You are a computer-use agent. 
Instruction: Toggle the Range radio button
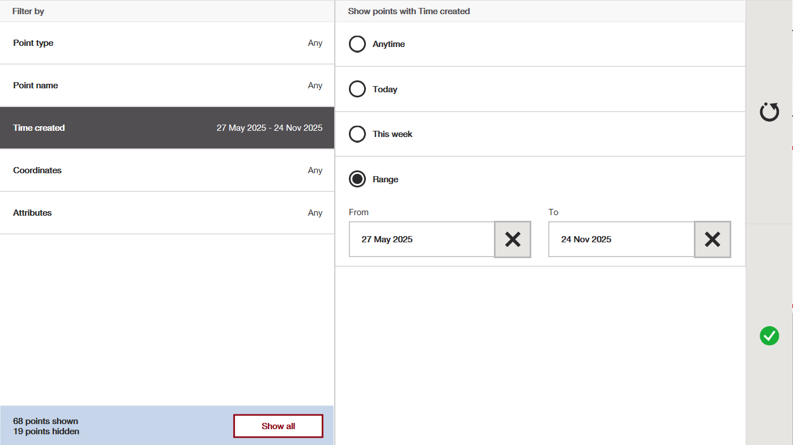coord(357,179)
